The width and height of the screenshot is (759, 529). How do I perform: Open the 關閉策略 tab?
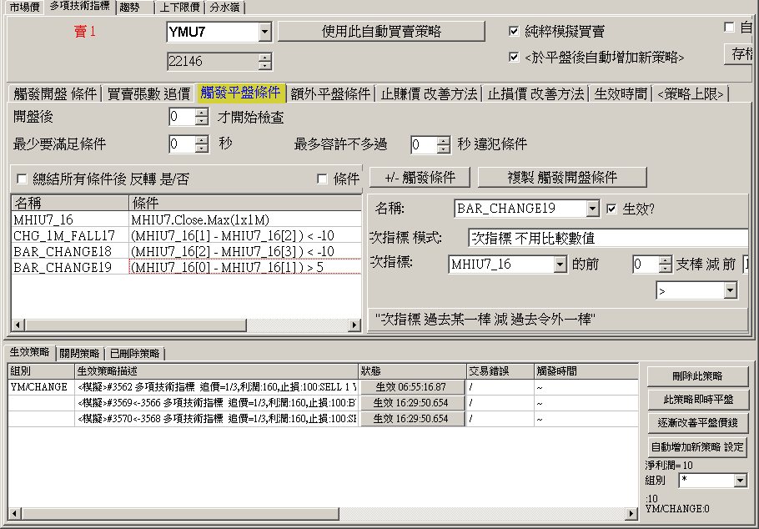80,353
